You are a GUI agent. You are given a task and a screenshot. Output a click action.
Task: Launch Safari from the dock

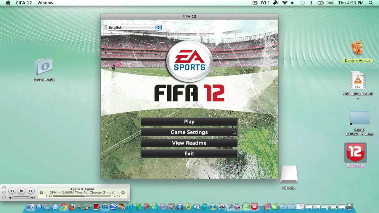[x=47, y=206]
